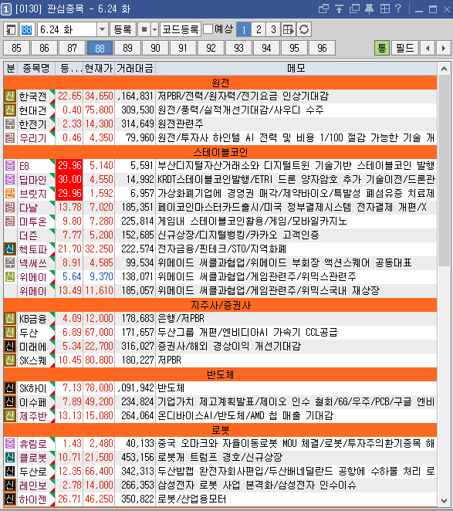Switch to group tab 96

tap(322, 48)
